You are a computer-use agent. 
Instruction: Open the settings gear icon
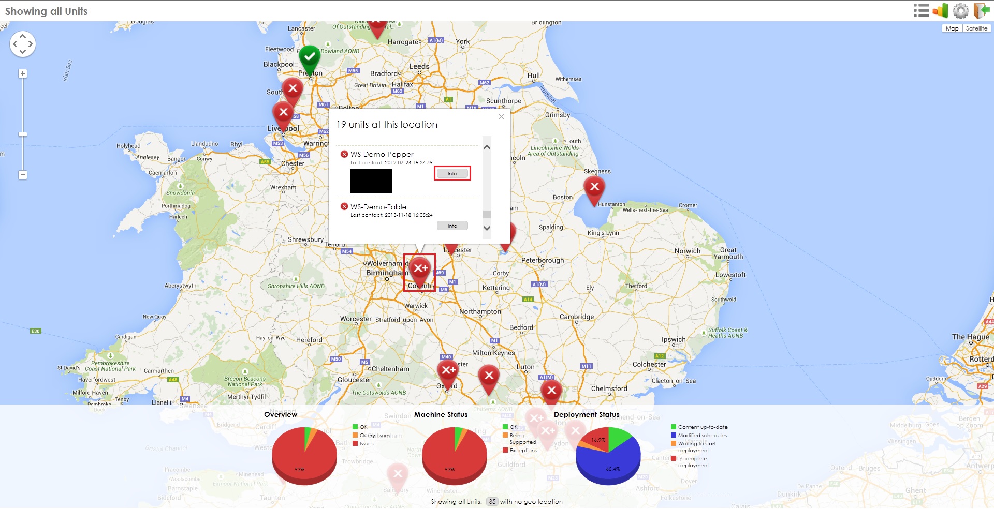click(960, 11)
